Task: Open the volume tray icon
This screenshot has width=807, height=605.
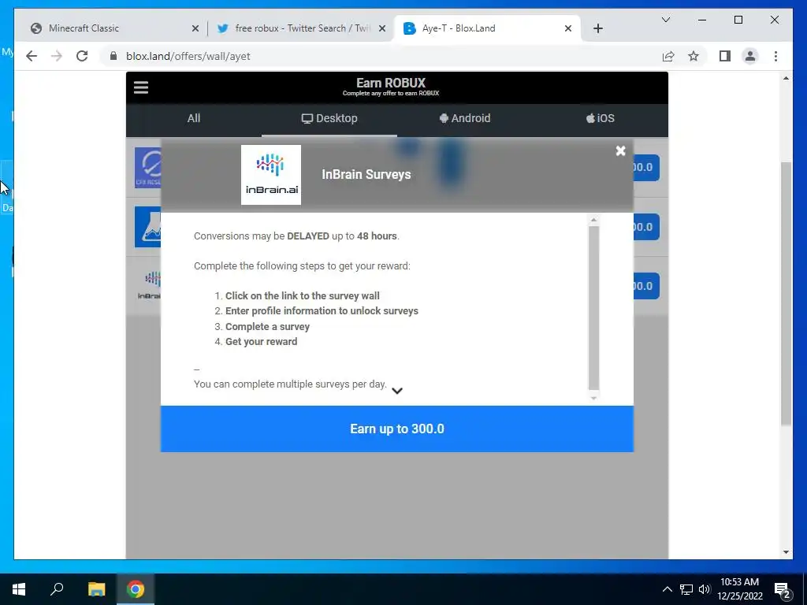Action: (x=705, y=589)
